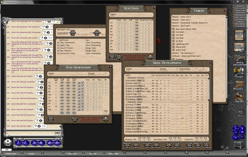This screenshot has height=157, width=248.
Task: Click the modifier stack counter showing 0
Action: pyautogui.click(x=7, y=142)
